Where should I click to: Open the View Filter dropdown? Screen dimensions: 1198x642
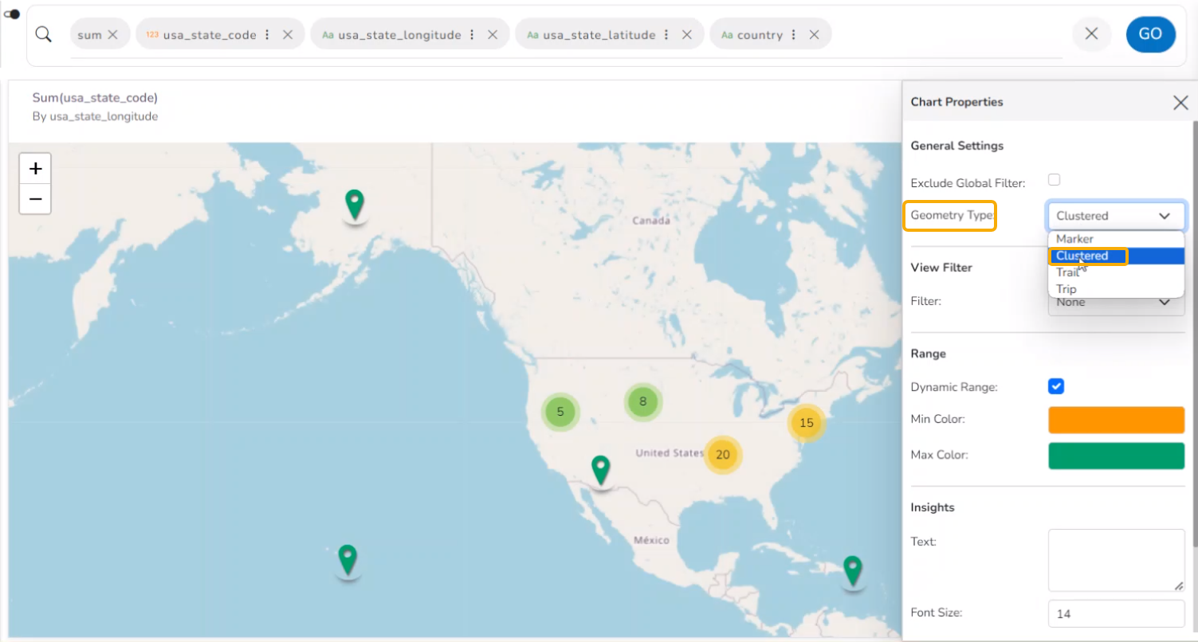point(1115,303)
